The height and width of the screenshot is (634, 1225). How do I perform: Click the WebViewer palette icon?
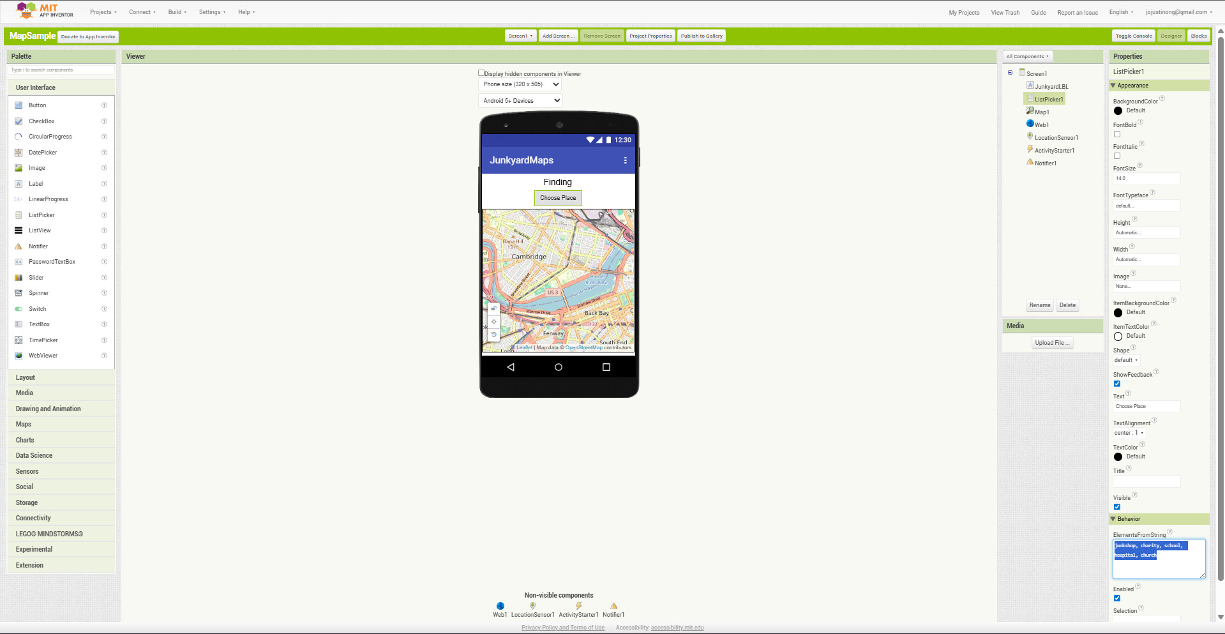[x=19, y=356]
